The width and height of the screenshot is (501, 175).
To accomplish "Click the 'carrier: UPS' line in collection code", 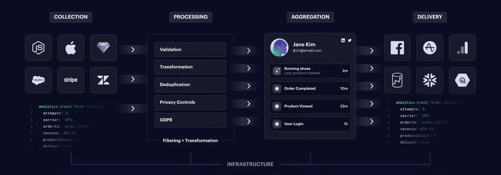I will [x=59, y=120].
